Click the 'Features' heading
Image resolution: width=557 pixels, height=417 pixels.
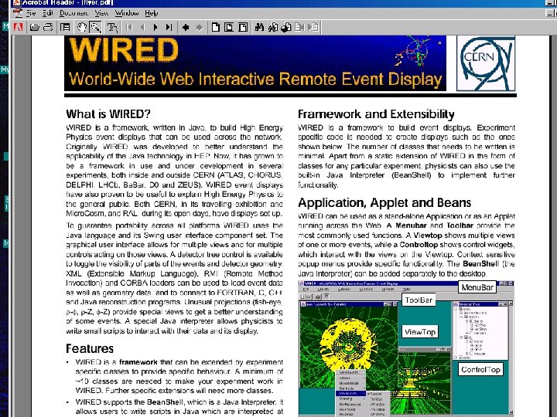click(x=90, y=348)
